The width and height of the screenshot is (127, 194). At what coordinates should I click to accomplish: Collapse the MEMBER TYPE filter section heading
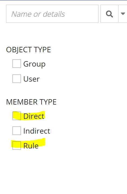[31, 102]
